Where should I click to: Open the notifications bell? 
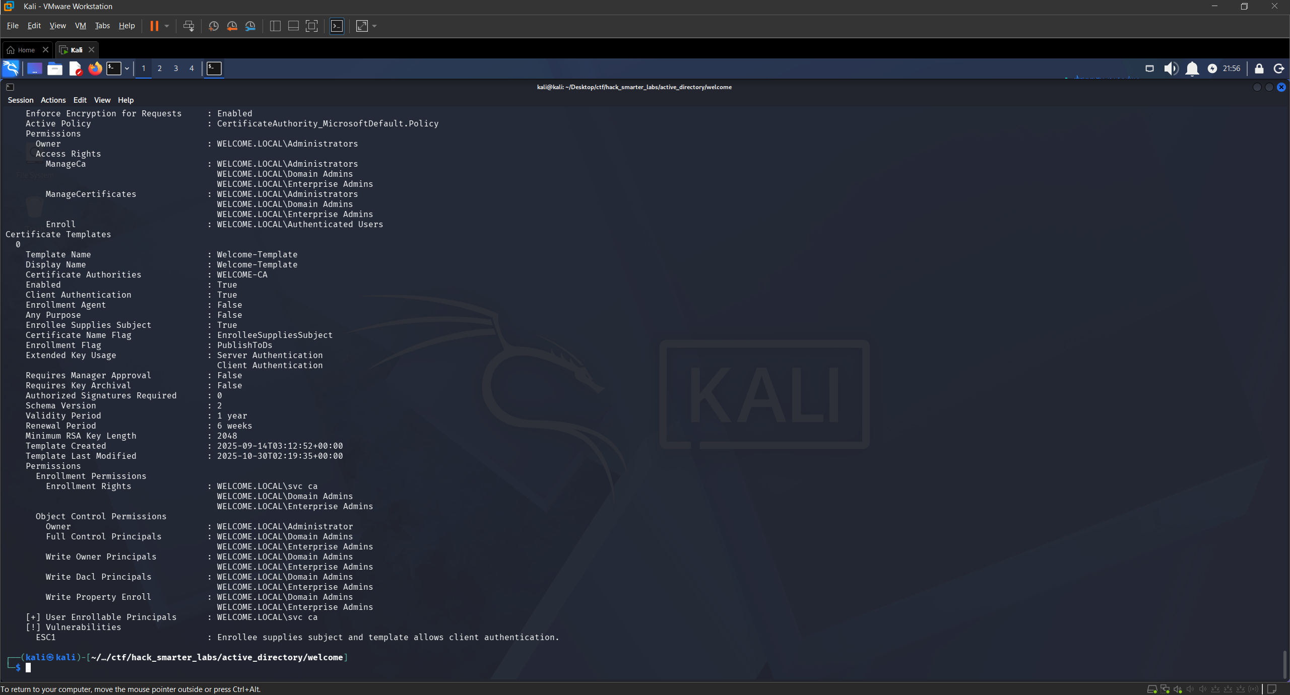point(1192,68)
